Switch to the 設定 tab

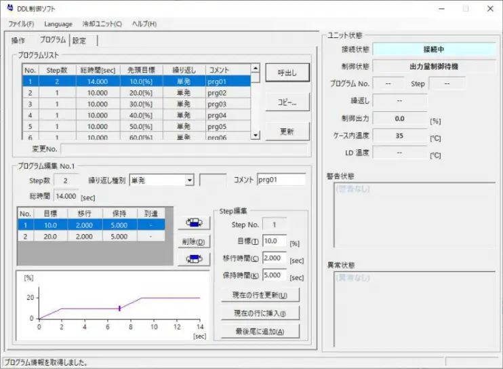[x=79, y=41]
